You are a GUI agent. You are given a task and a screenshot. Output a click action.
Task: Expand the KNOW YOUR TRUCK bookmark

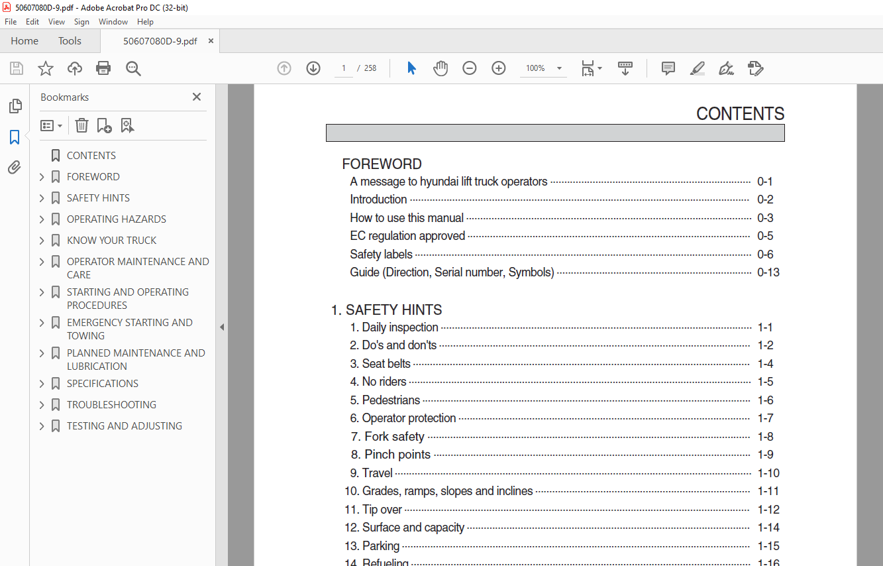point(42,241)
